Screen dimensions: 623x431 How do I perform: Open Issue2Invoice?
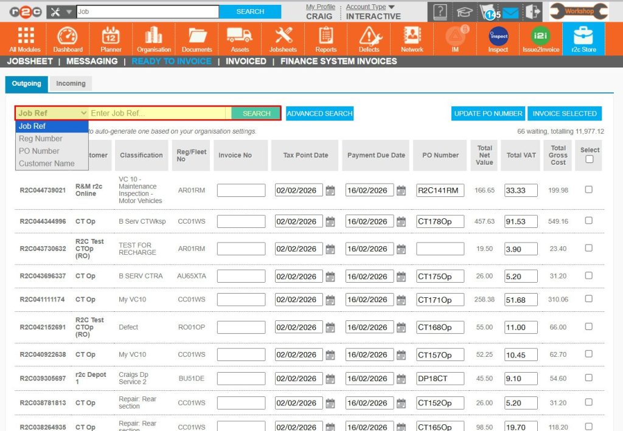[540, 38]
